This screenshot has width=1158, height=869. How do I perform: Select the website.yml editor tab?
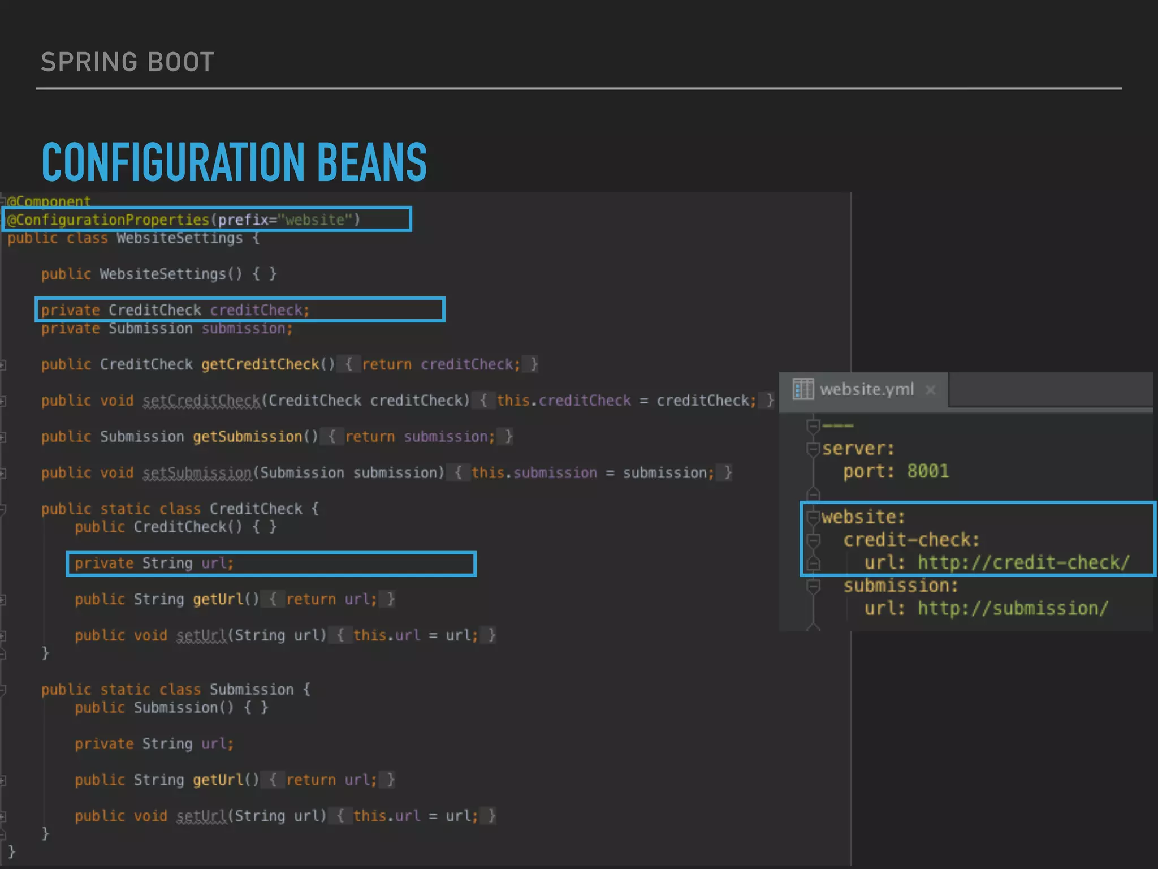863,389
